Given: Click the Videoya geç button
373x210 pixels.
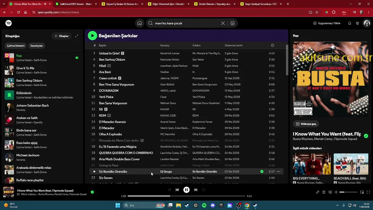Looking at the screenshot, I should pos(306,124).
